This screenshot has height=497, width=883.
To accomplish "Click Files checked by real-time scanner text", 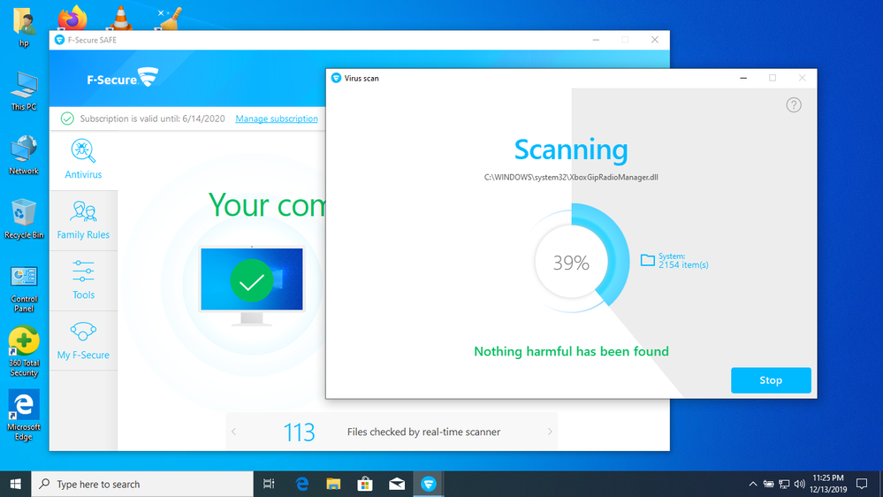I will (423, 432).
